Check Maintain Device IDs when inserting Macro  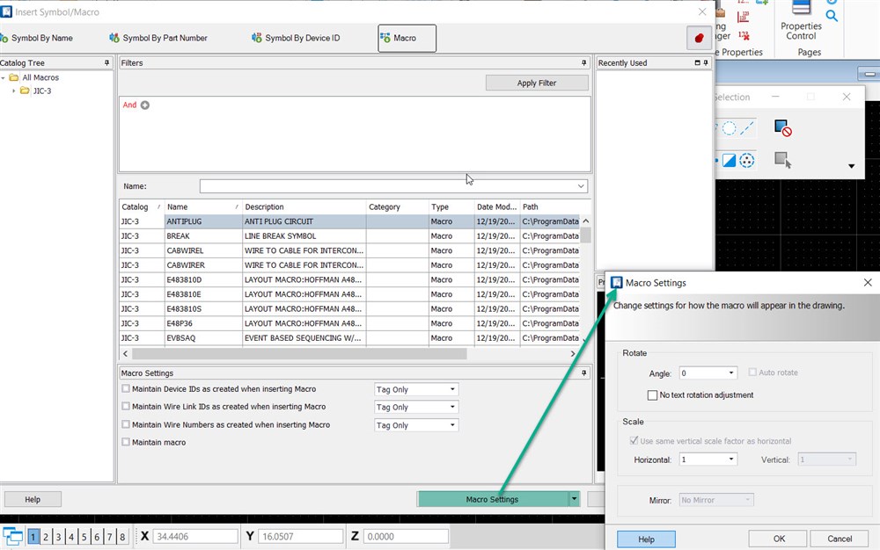pos(123,388)
